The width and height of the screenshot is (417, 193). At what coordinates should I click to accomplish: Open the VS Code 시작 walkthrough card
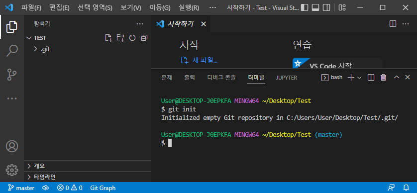pyautogui.click(x=337, y=63)
